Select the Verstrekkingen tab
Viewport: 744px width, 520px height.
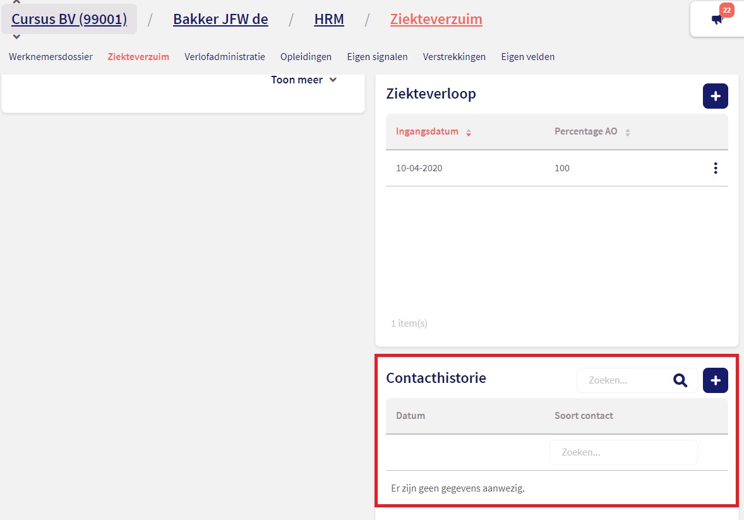pyautogui.click(x=454, y=57)
